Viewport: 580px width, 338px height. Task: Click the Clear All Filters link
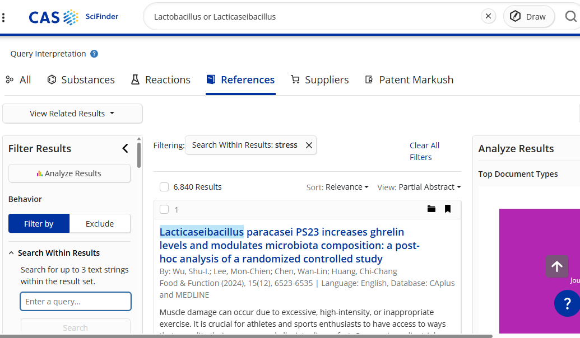coord(424,151)
